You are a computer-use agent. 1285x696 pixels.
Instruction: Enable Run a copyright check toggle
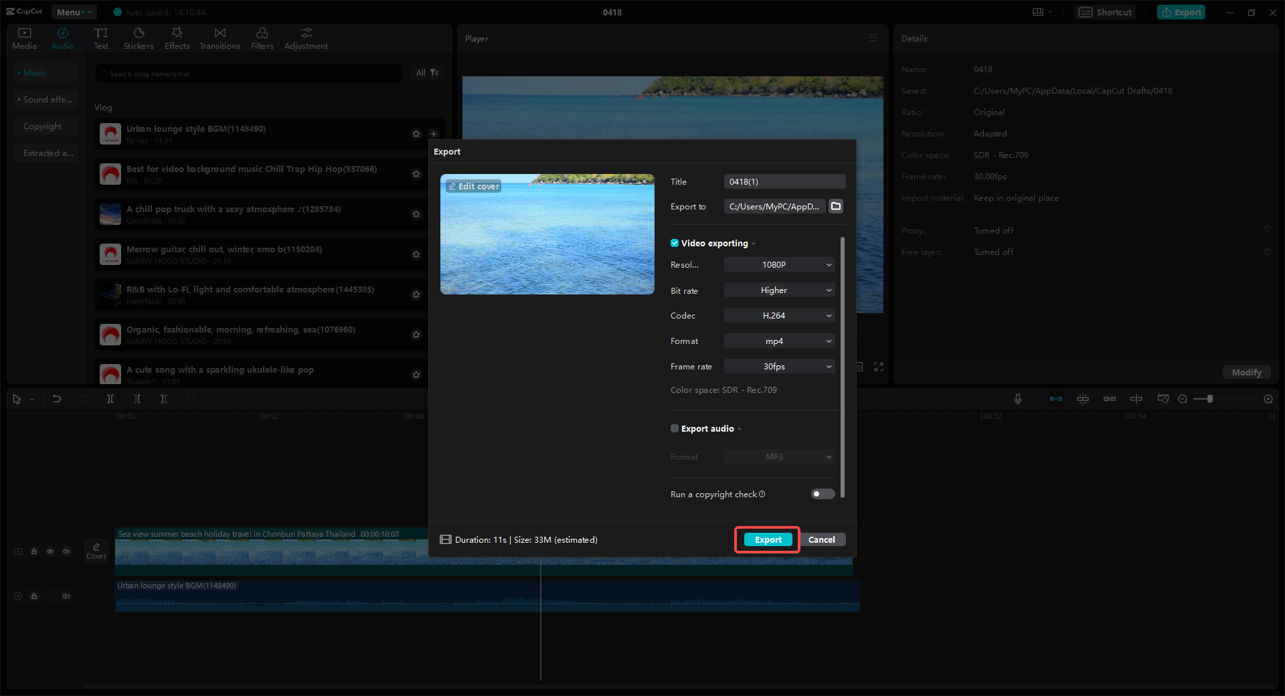(x=822, y=494)
